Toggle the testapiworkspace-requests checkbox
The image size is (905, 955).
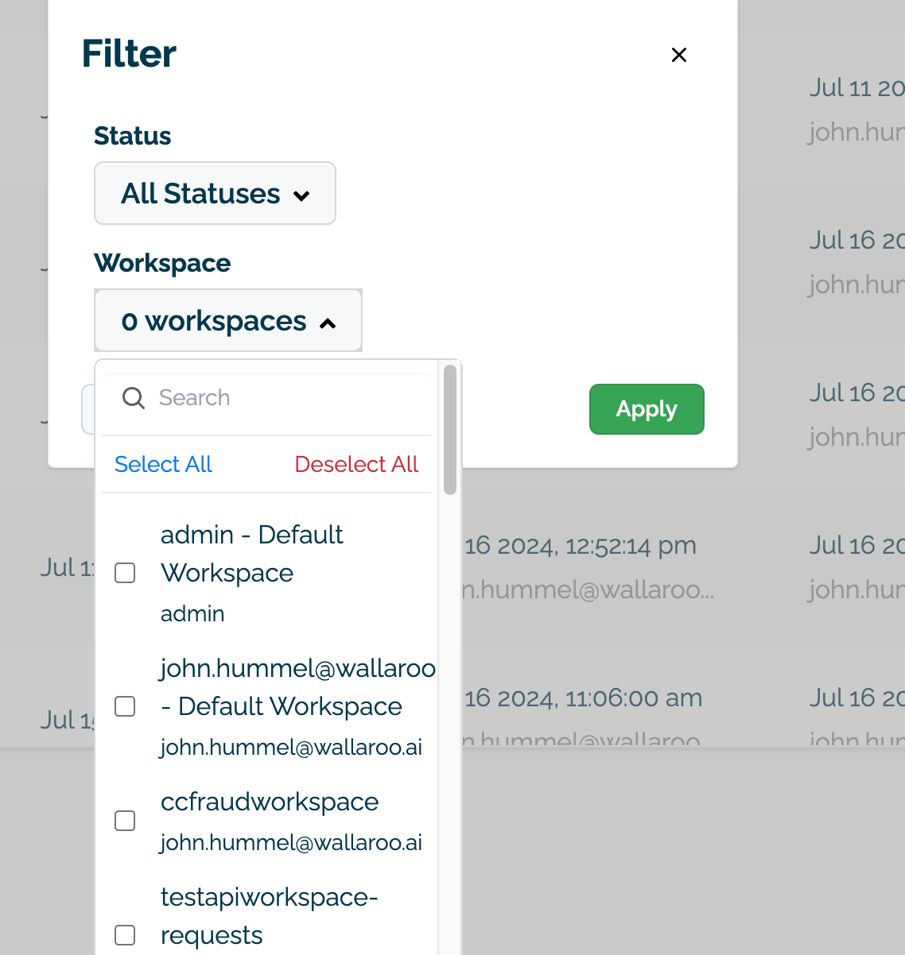pos(125,935)
